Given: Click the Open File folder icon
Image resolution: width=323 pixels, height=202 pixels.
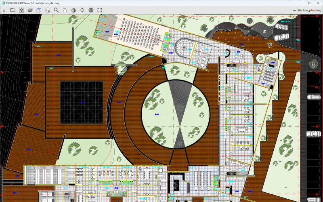Looking at the screenshot, I should point(13,10).
